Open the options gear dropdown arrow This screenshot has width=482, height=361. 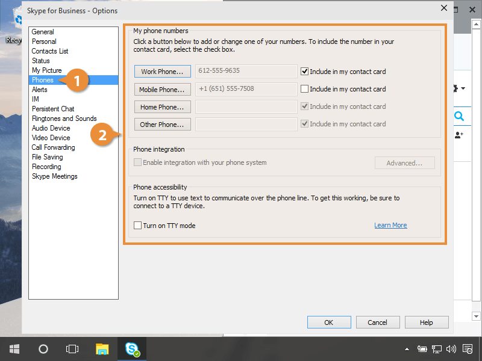point(462,89)
